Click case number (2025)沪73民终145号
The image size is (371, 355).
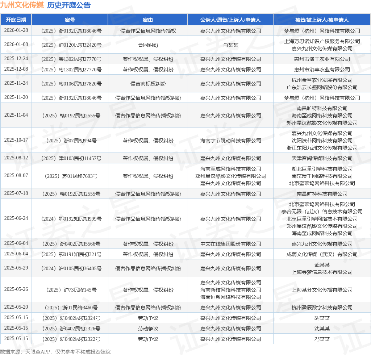[x=71, y=290]
